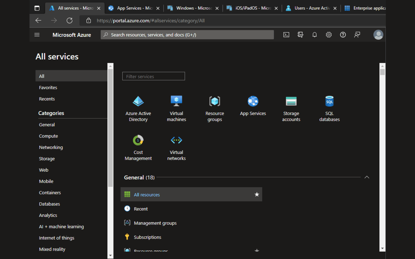The height and width of the screenshot is (259, 415).
Task: Open Cost Management tile
Action: (x=138, y=148)
